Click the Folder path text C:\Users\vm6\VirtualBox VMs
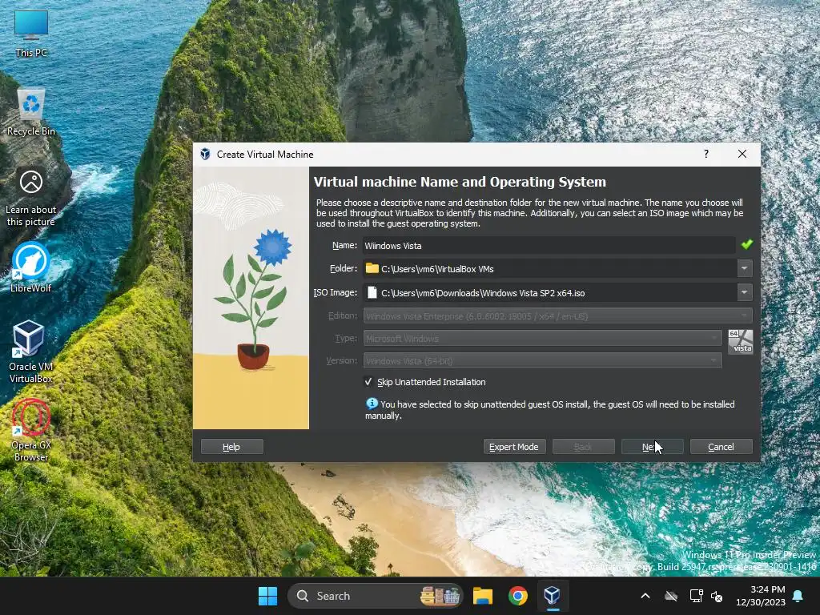 tap(437, 269)
